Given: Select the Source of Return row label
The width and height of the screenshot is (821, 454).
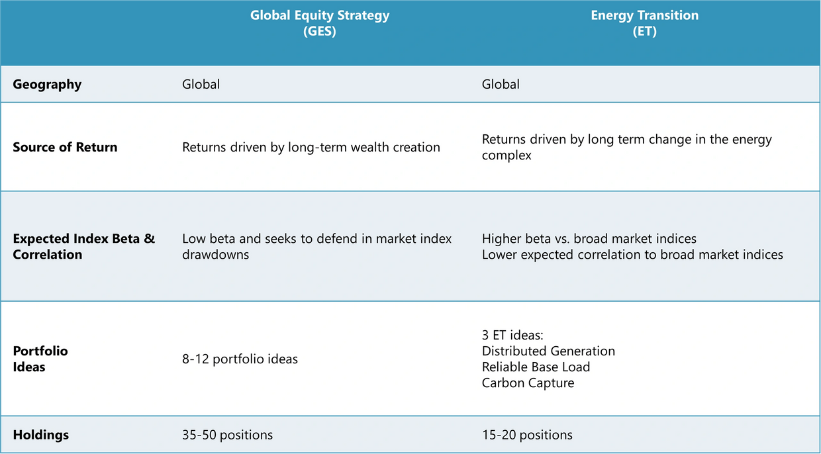Looking at the screenshot, I should (x=65, y=147).
